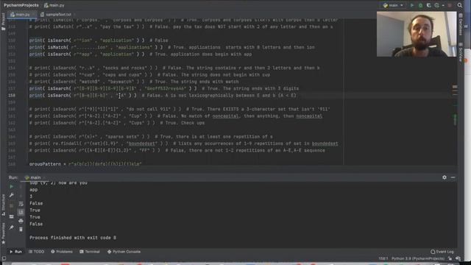Open run configuration settings wrench icon
This screenshot has height=265, width=471.
12,195
